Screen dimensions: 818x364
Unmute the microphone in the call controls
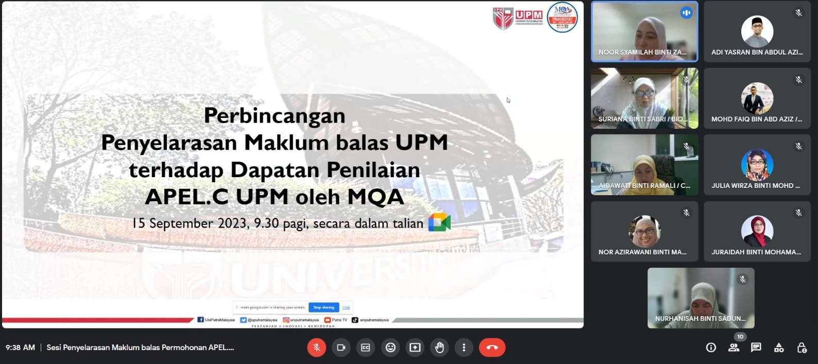pos(316,348)
